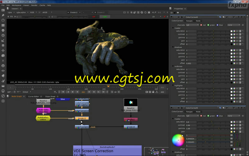Screen dimensions: 249x156
Task: Open the rgba channel set dropdown in viewer
Action: pyautogui.click(x=11, y=12)
